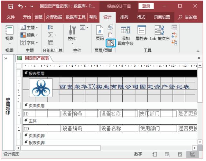Open the 颜色 colors dropdown
206x161 pixels.
(29, 35)
